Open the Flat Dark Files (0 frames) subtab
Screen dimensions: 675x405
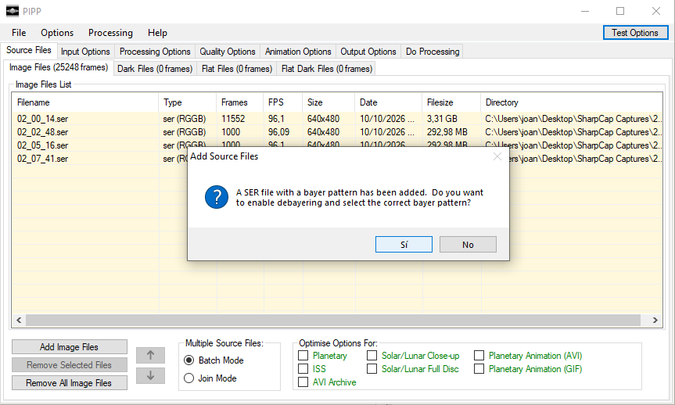[327, 69]
